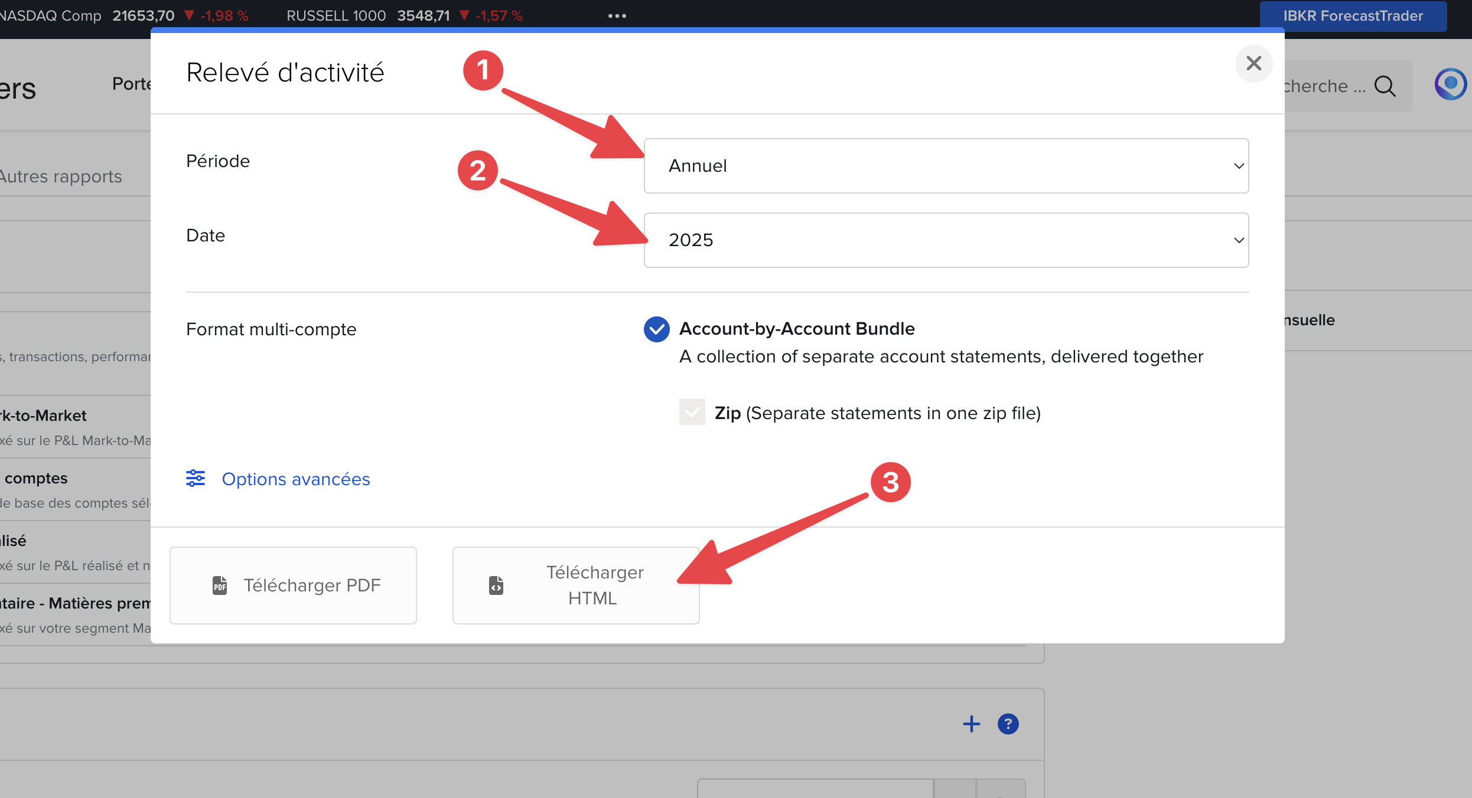
Task: Open the Période dropdown showing Annuel
Action: coord(945,166)
